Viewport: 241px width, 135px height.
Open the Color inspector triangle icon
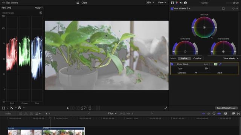click(x=177, y=3)
